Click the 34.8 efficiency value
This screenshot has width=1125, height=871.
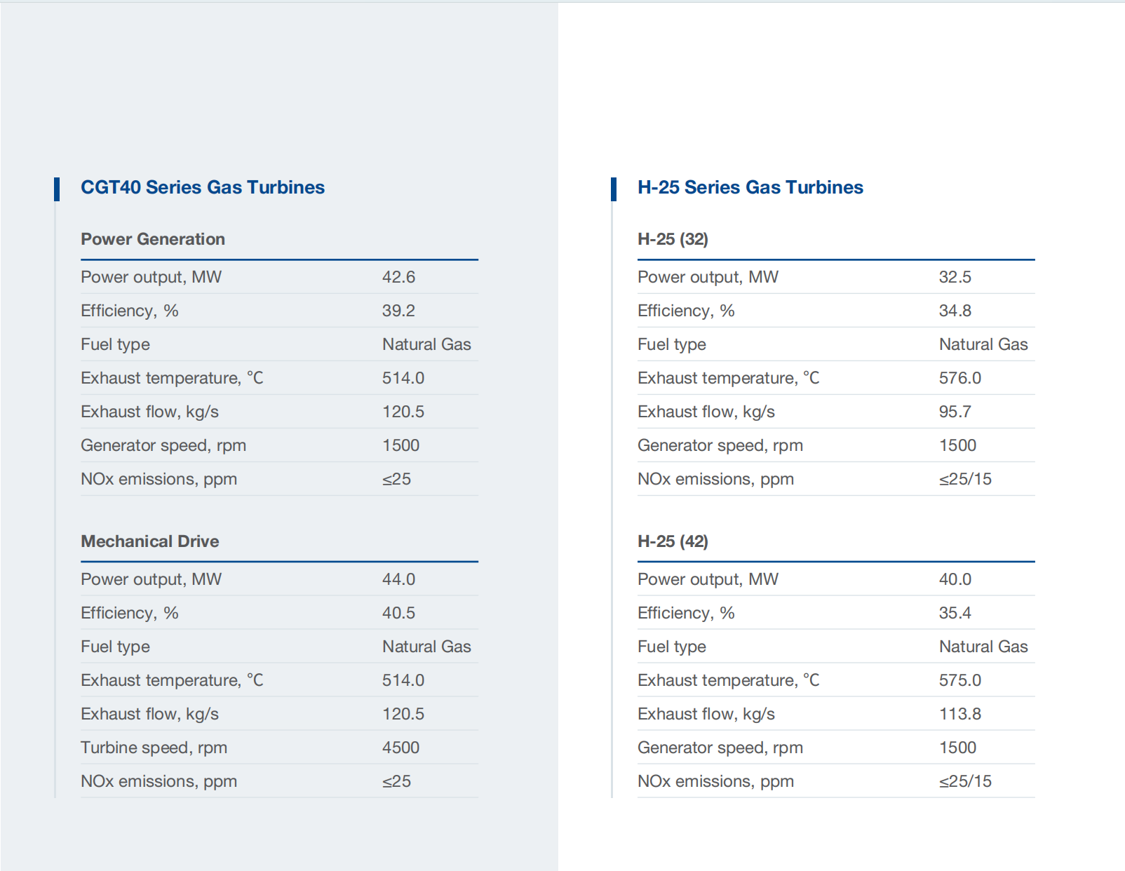pos(955,311)
